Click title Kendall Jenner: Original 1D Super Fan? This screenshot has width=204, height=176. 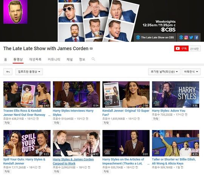point(126,113)
